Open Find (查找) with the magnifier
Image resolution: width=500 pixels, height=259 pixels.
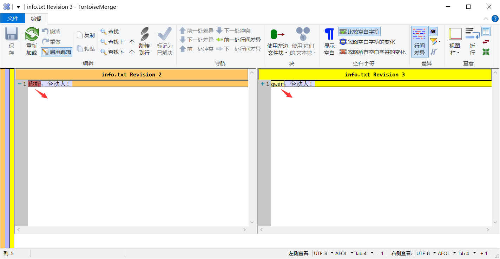[x=110, y=32]
